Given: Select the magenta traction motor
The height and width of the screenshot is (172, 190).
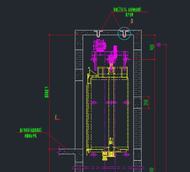Looking at the screenshot, I should coord(100,45).
